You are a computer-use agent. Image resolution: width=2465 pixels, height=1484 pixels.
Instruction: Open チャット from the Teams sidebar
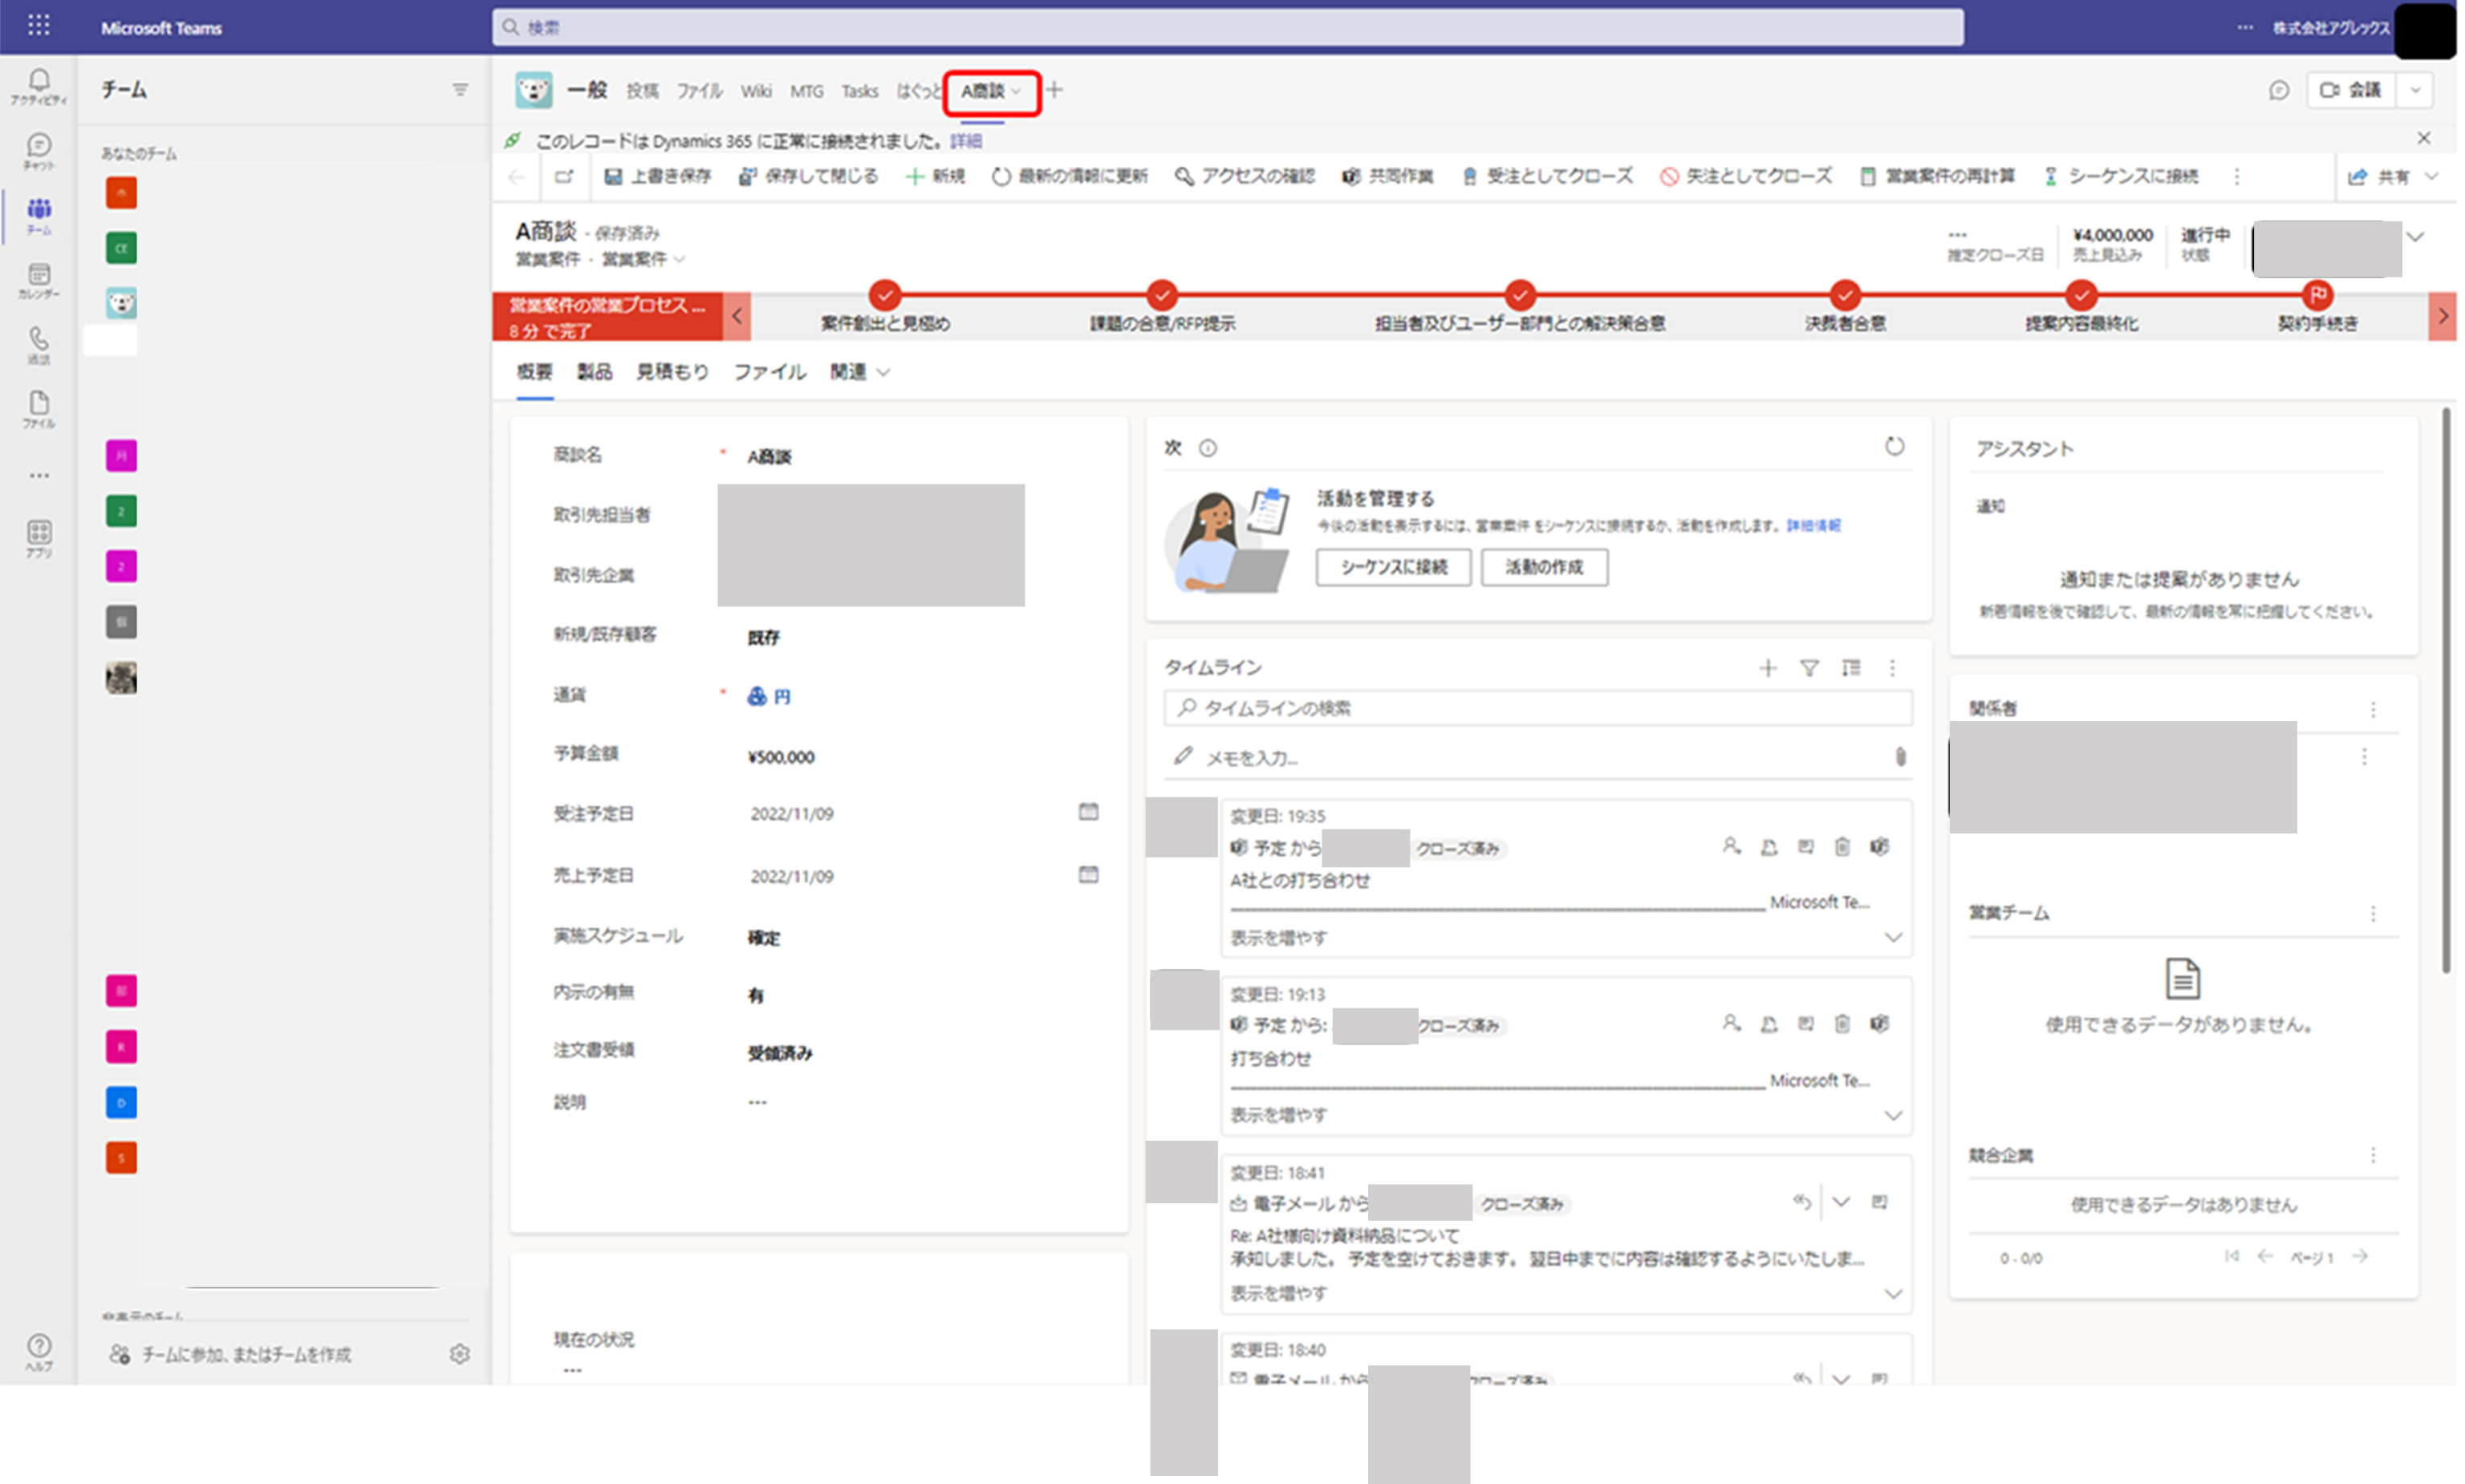tap(39, 152)
